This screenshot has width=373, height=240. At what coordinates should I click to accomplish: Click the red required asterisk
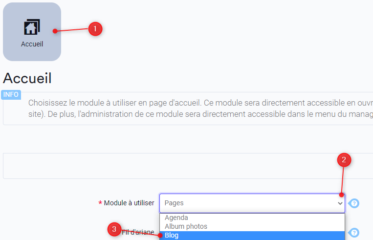[x=100, y=203]
